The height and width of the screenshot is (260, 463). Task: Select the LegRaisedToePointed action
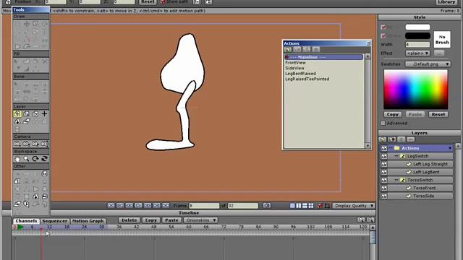[x=307, y=79]
